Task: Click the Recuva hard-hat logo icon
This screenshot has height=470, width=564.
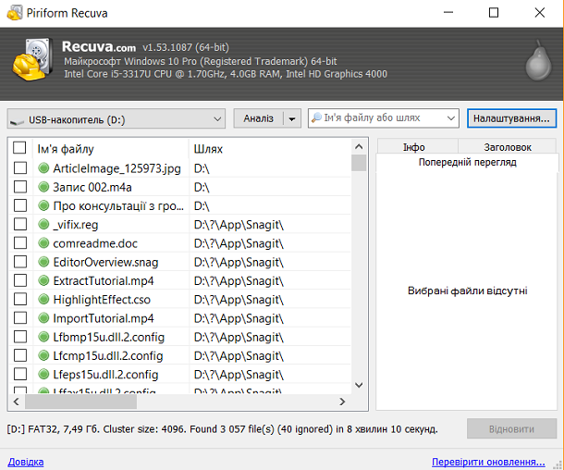Action: [x=32, y=61]
